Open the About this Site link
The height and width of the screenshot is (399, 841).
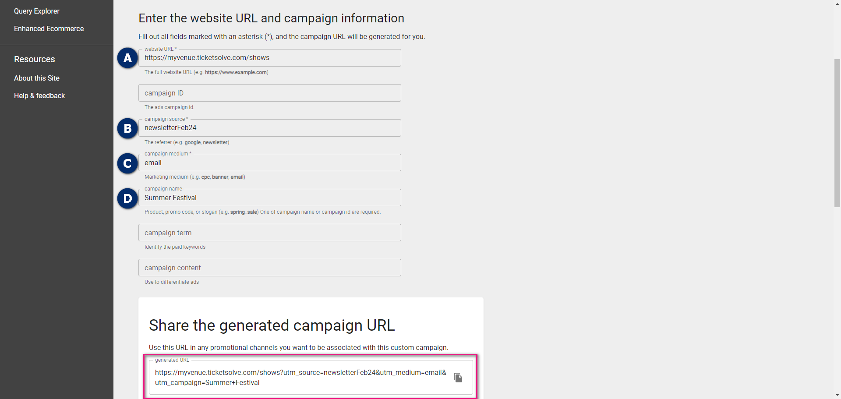pyautogui.click(x=37, y=78)
